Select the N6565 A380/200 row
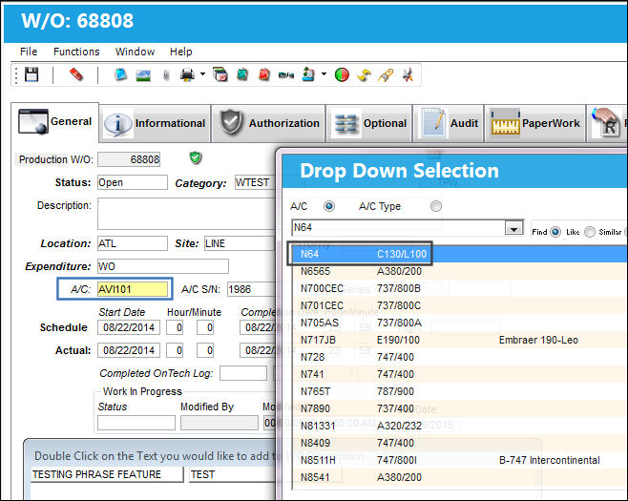This screenshot has height=501, width=628. pyautogui.click(x=459, y=271)
